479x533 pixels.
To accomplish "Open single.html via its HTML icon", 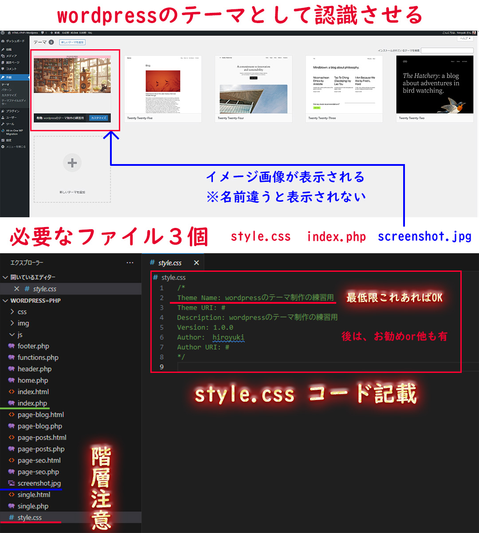I will (x=12, y=495).
